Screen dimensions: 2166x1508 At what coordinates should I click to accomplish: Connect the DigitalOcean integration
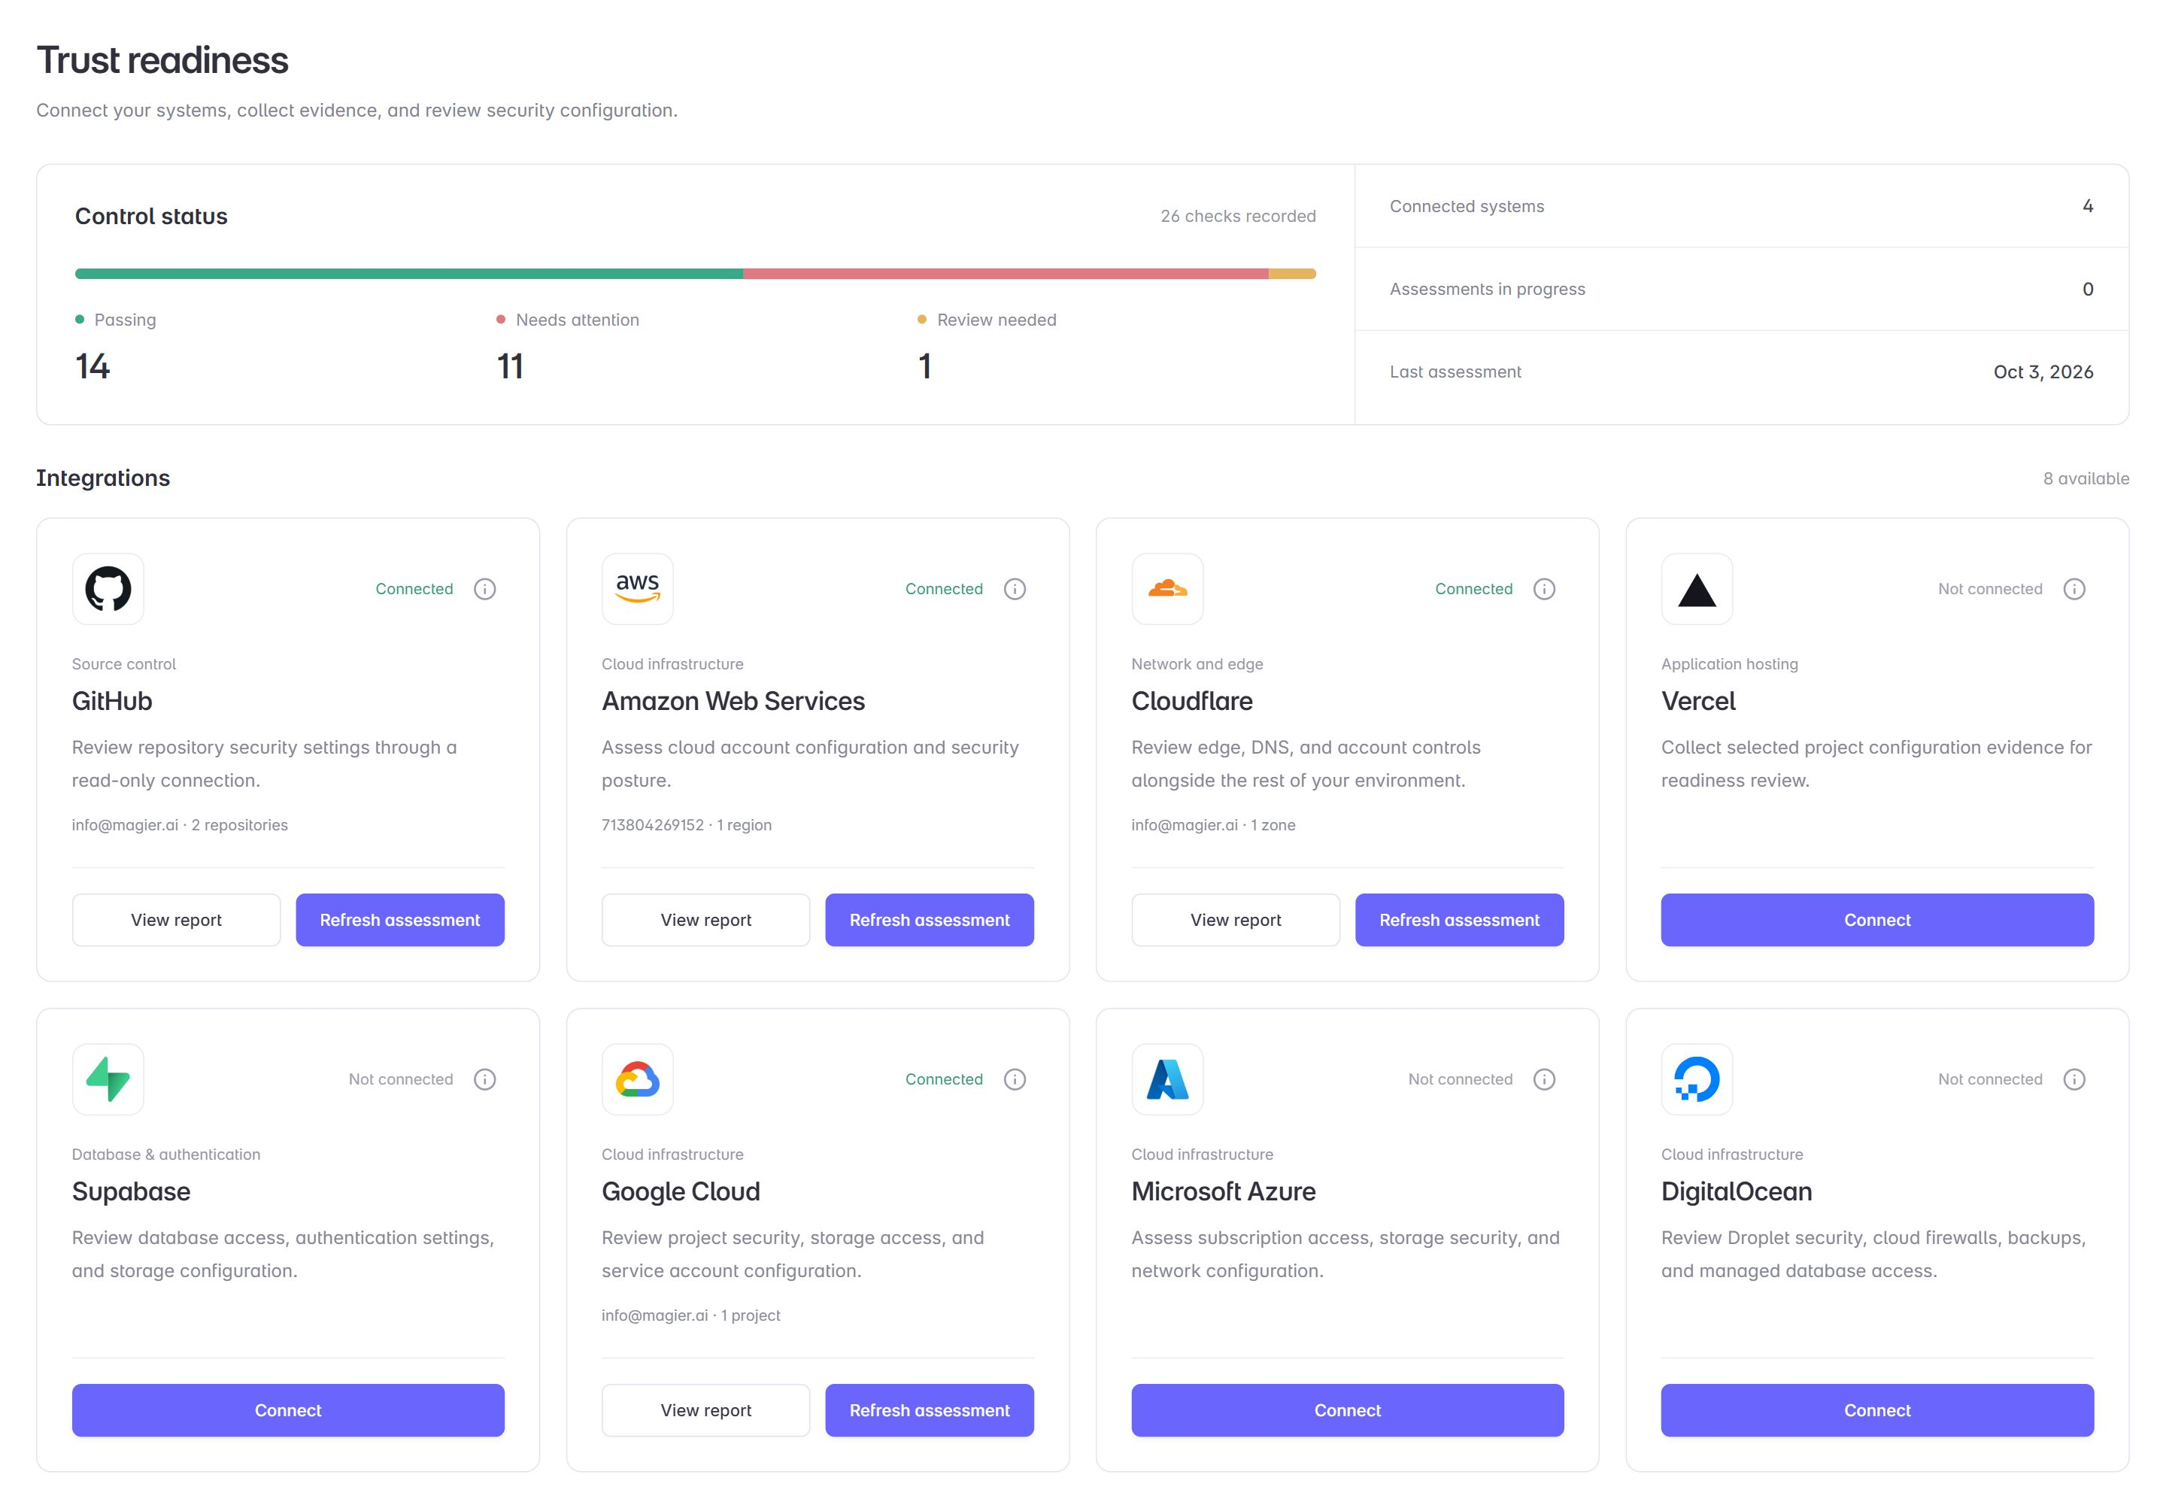[1877, 1411]
